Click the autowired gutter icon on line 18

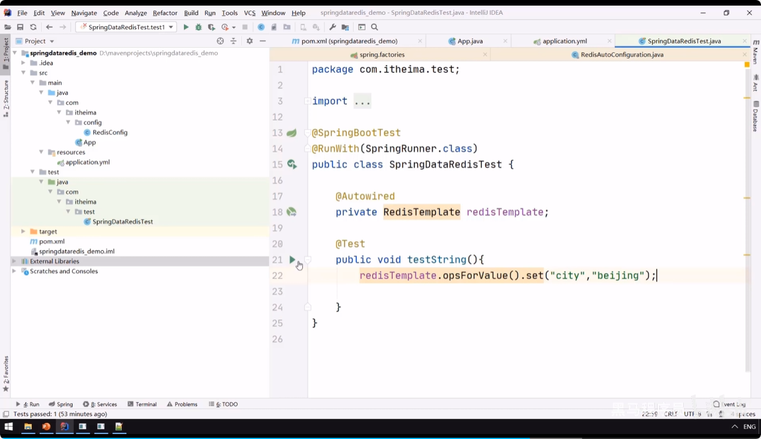click(x=292, y=212)
